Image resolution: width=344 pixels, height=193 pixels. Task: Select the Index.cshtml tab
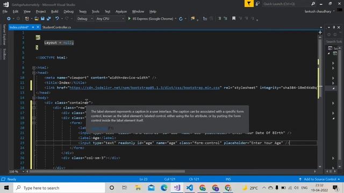point(19,27)
